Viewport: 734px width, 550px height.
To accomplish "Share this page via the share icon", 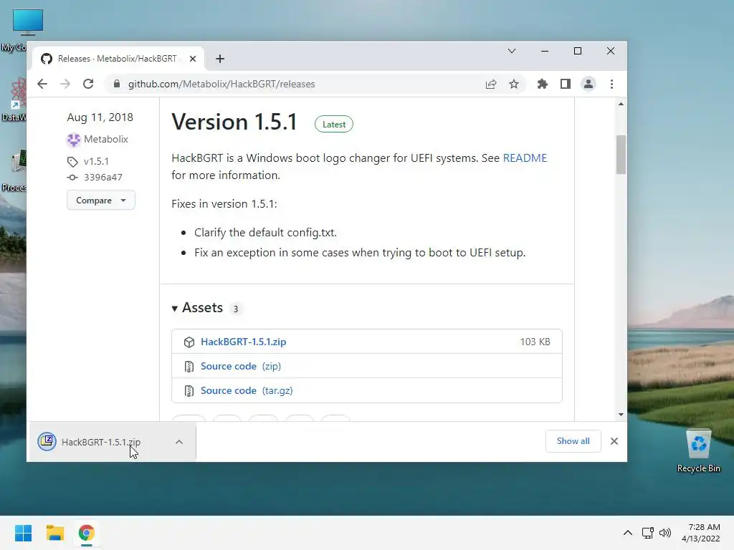I will pos(490,85).
